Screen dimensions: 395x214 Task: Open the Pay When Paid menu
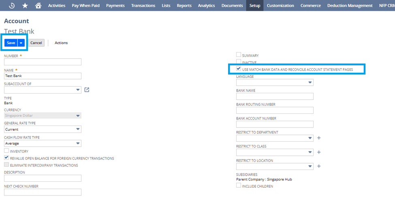pyautogui.click(x=85, y=6)
